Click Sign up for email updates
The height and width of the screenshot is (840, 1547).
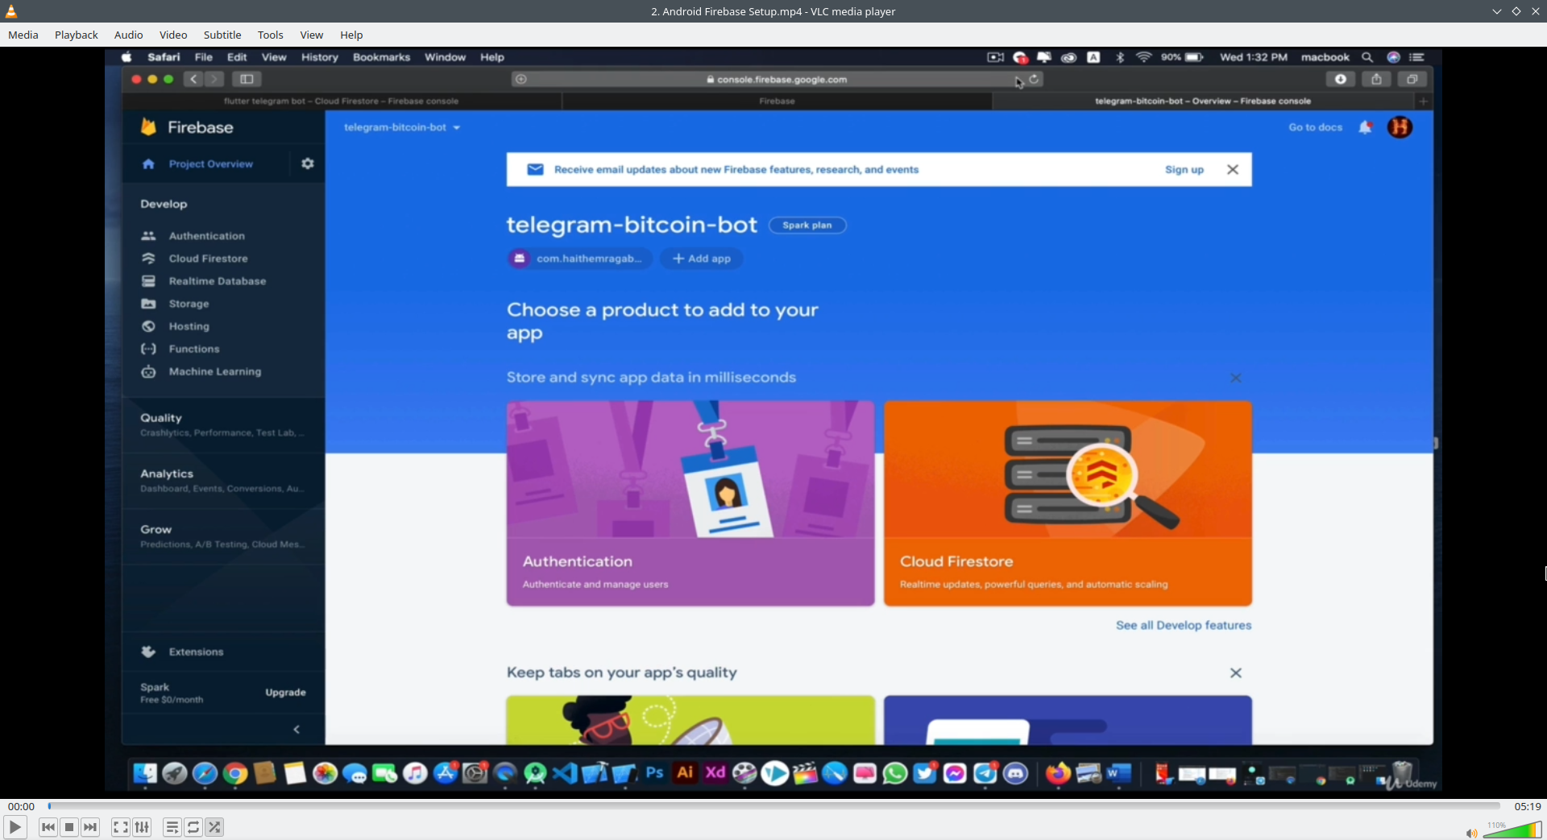[1184, 170]
